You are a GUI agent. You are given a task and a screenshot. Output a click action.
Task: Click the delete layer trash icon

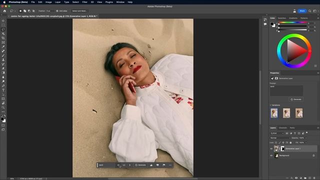pos(314,178)
